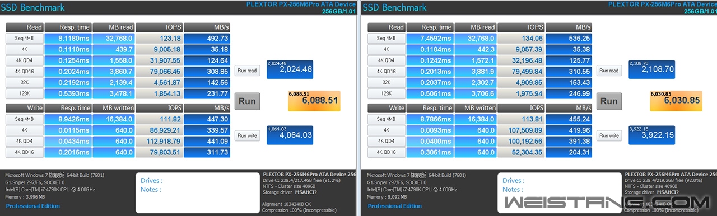Click the right Run button
Viewport: 717px width, 216px height.
[x=609, y=101]
